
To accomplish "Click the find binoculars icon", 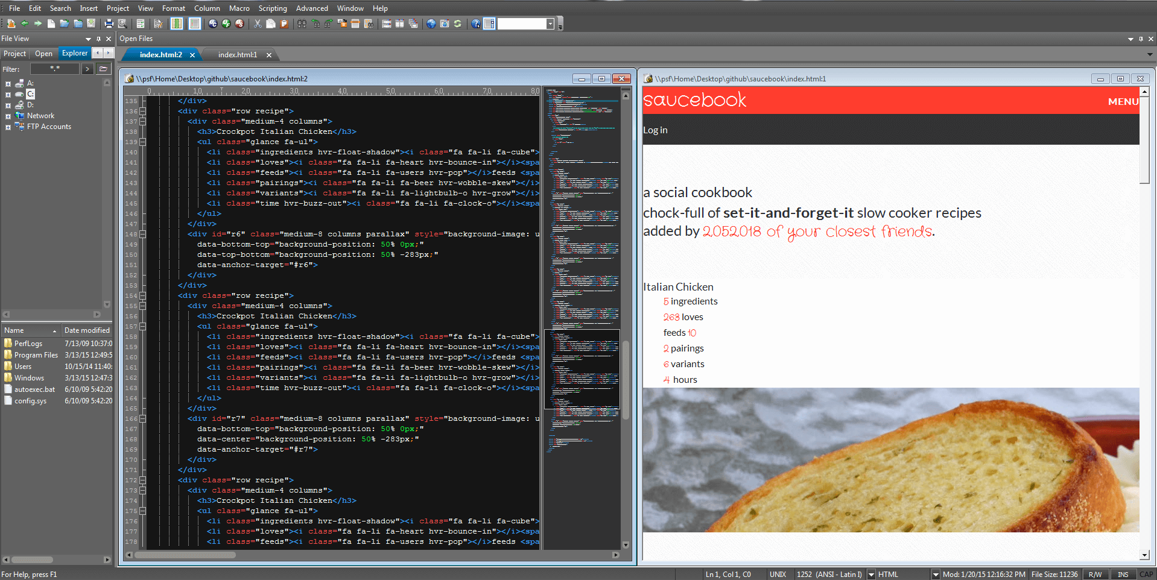I will 302,24.
